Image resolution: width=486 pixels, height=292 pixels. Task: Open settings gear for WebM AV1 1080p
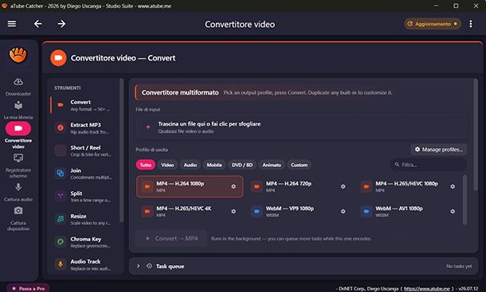pyautogui.click(x=453, y=212)
